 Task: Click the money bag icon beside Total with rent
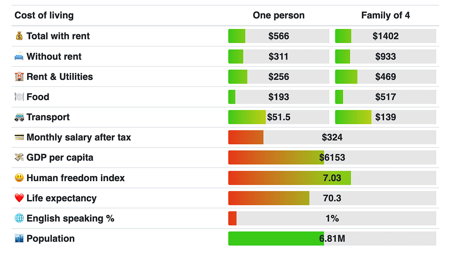point(19,36)
